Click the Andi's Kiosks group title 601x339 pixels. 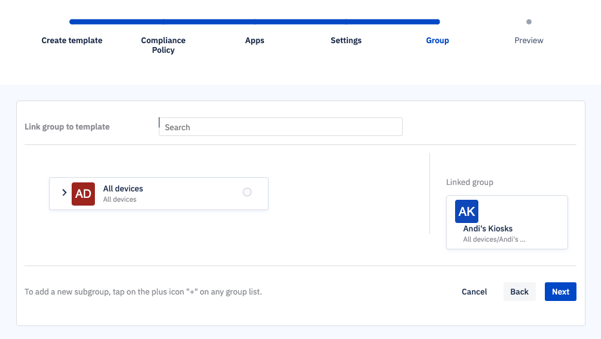(487, 228)
